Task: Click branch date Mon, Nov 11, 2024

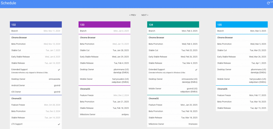Action: (x=52, y=31)
